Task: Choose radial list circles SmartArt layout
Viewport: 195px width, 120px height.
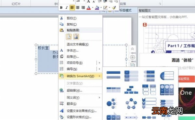Action: (111, 103)
